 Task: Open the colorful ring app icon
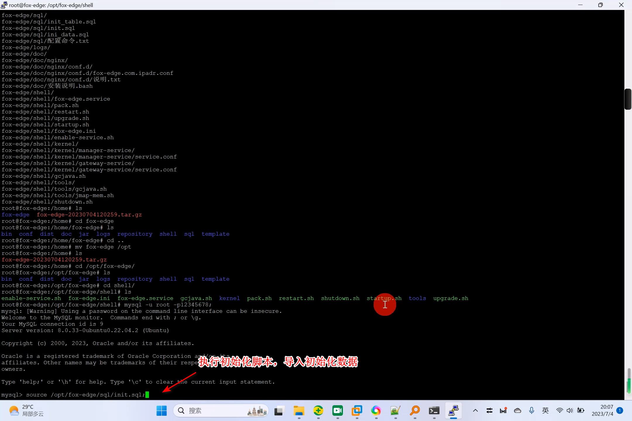pyautogui.click(x=376, y=411)
